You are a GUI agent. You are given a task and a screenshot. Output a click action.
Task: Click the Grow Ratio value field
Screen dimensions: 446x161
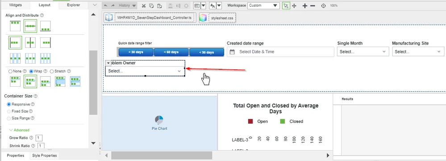click(x=39, y=138)
